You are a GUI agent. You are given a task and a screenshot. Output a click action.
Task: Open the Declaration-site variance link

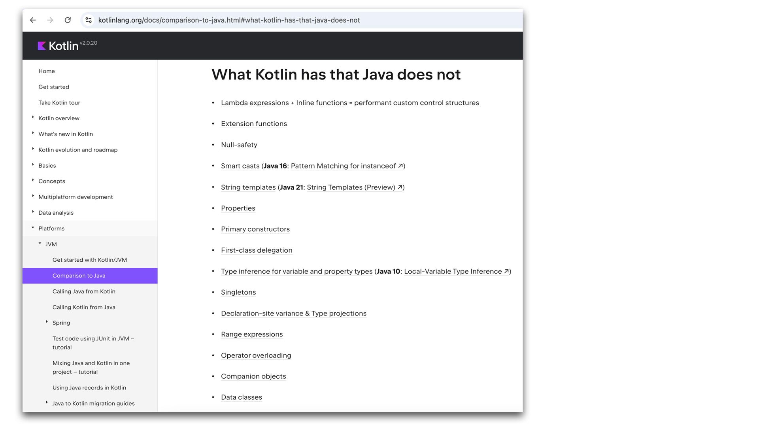click(x=262, y=314)
